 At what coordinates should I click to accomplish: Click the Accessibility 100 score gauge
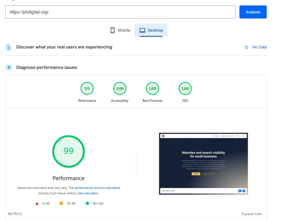[120, 88]
